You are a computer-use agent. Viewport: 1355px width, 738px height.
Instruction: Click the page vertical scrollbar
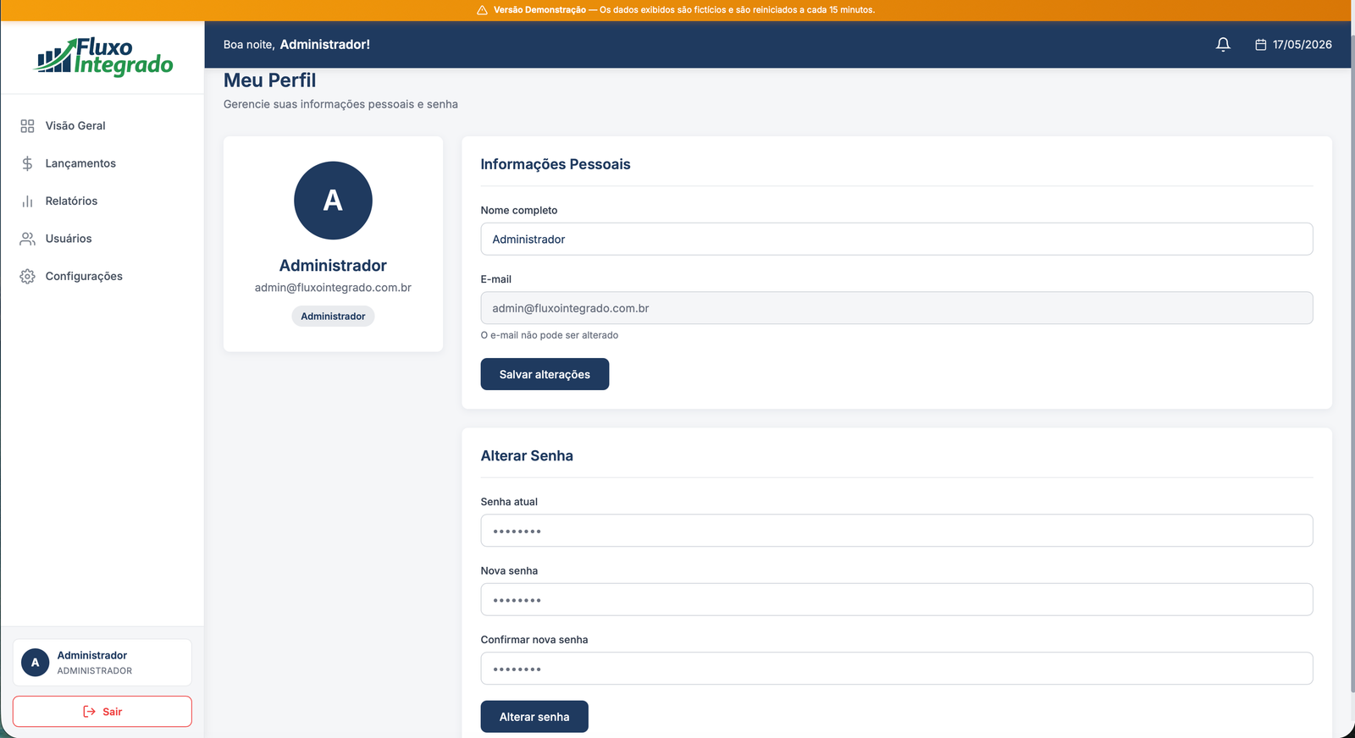tap(1352, 364)
